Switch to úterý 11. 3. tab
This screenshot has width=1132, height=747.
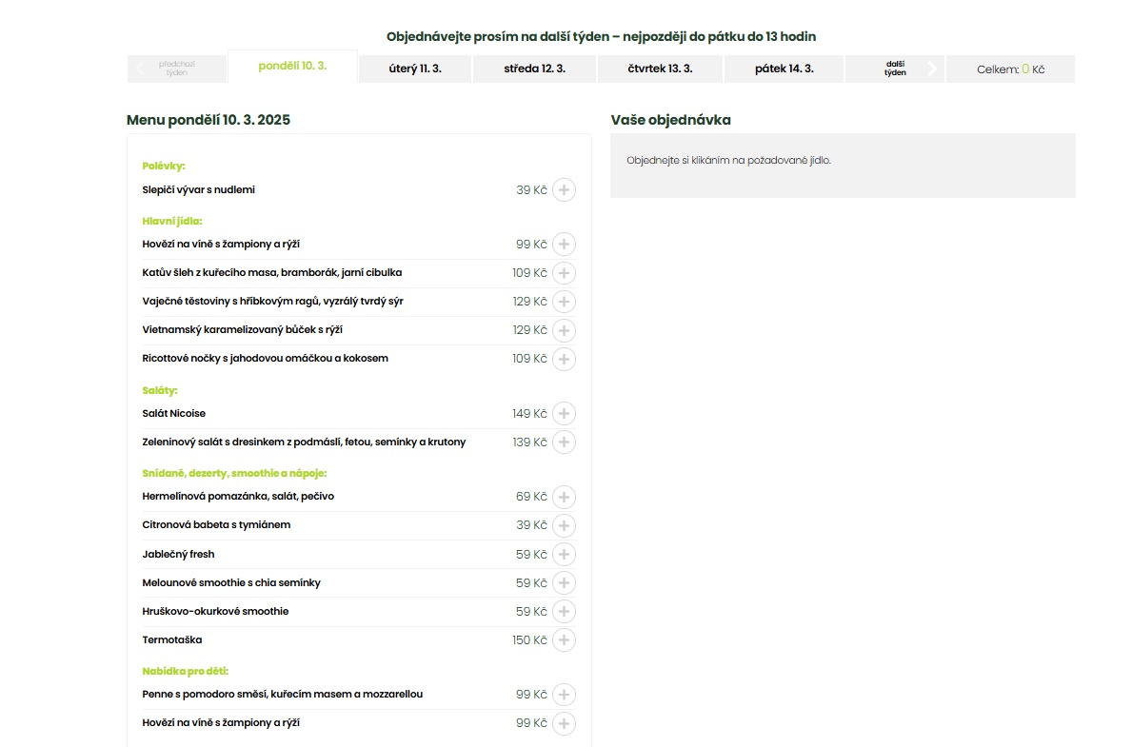(x=415, y=69)
